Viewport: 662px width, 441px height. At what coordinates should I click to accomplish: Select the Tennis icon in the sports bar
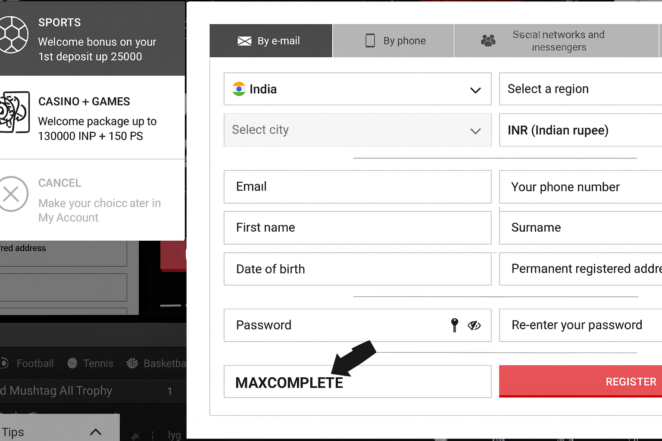[x=72, y=363]
